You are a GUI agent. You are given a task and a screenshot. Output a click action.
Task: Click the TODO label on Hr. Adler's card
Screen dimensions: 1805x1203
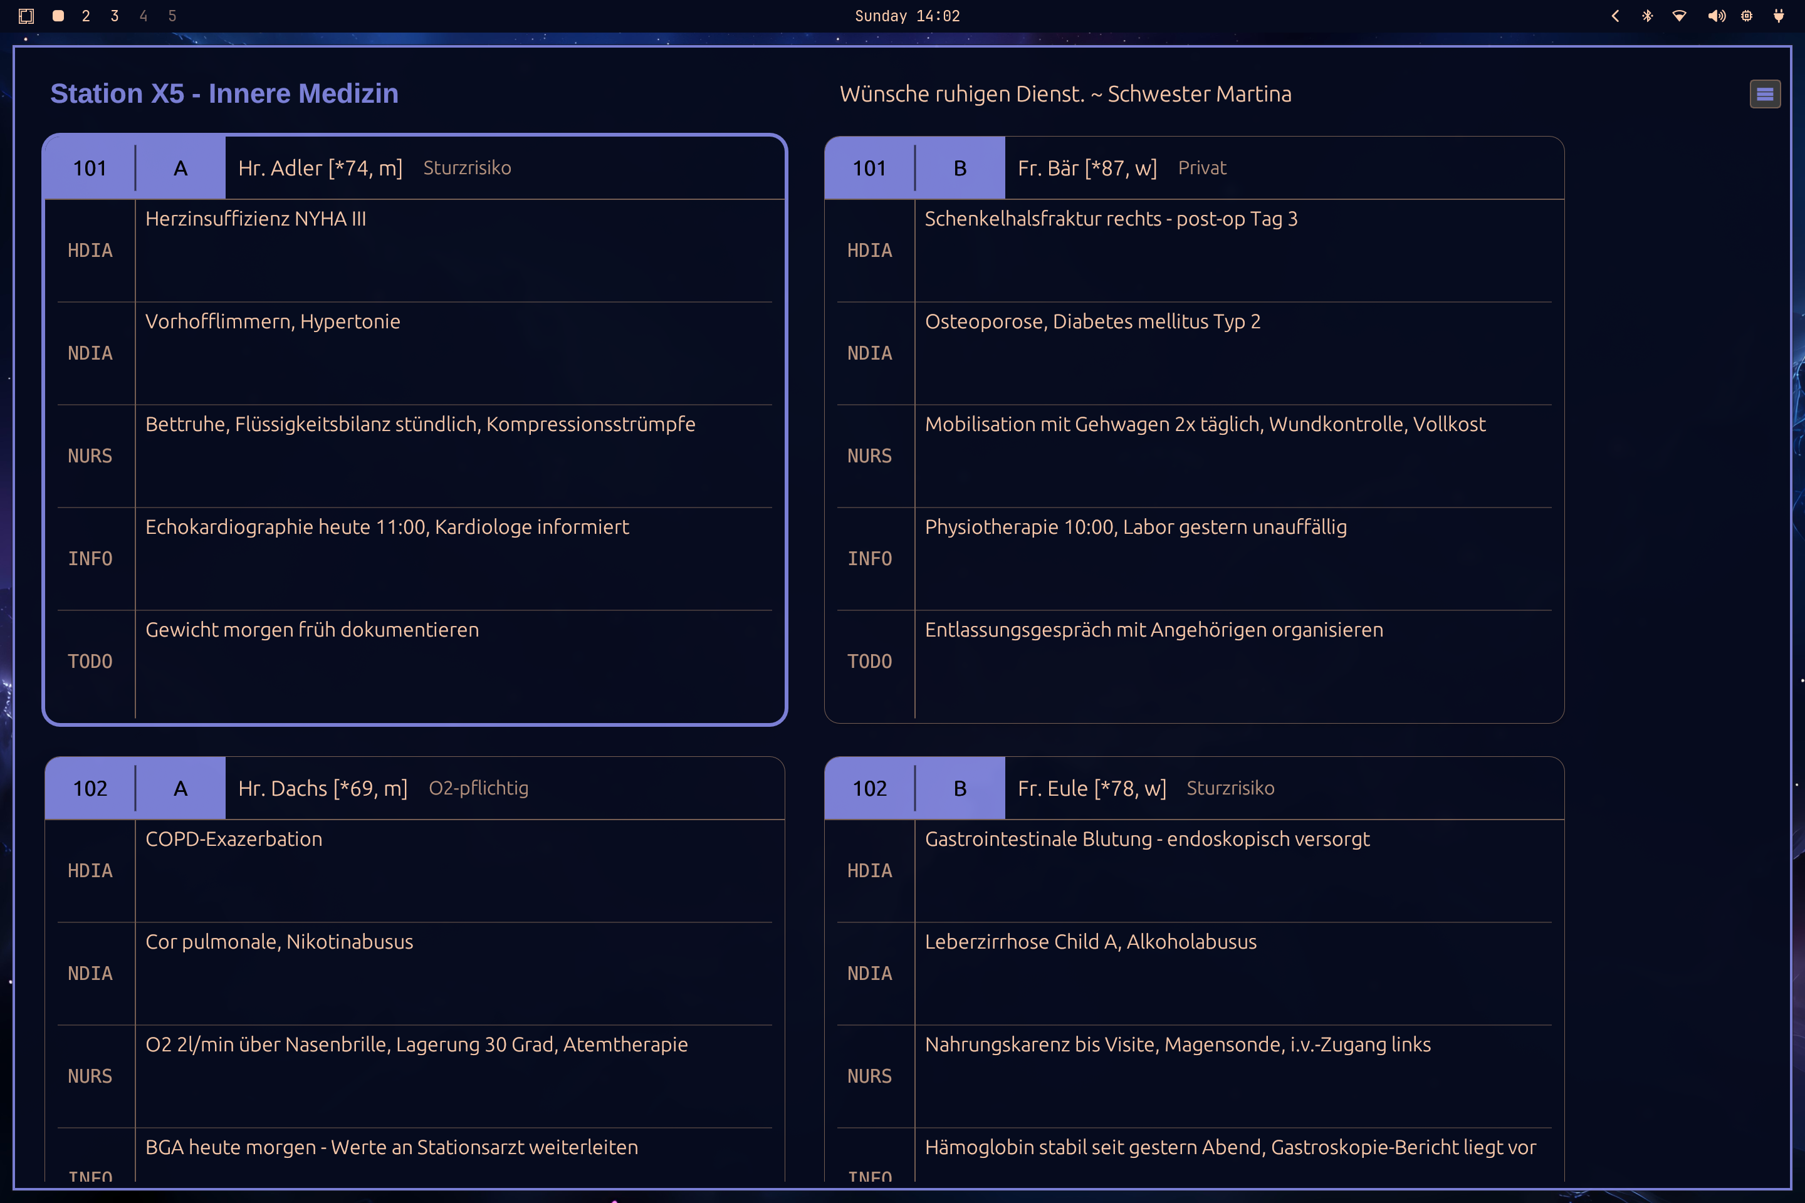point(90,662)
